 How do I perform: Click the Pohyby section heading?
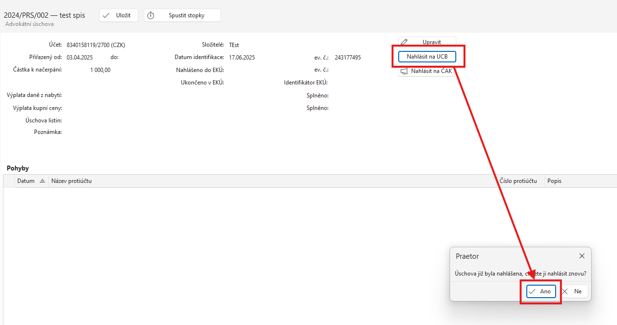[18, 169]
